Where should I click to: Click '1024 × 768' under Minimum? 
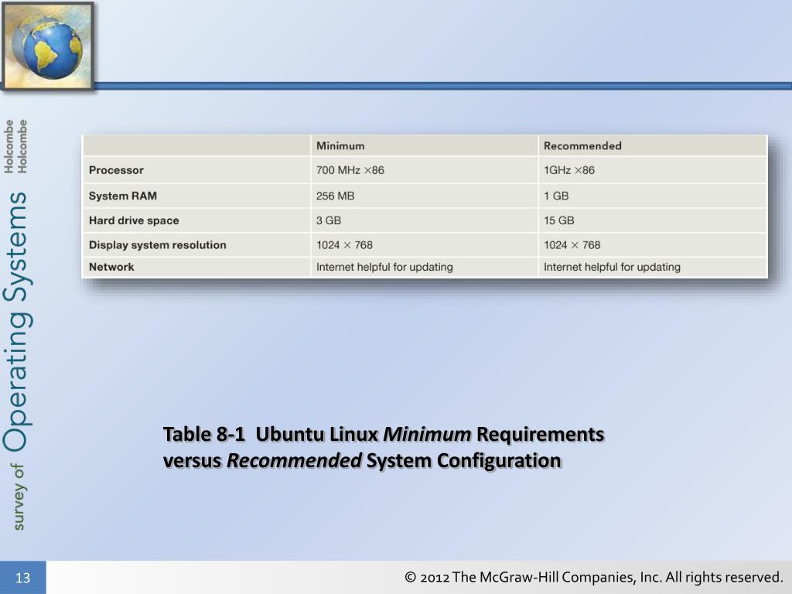tap(344, 245)
